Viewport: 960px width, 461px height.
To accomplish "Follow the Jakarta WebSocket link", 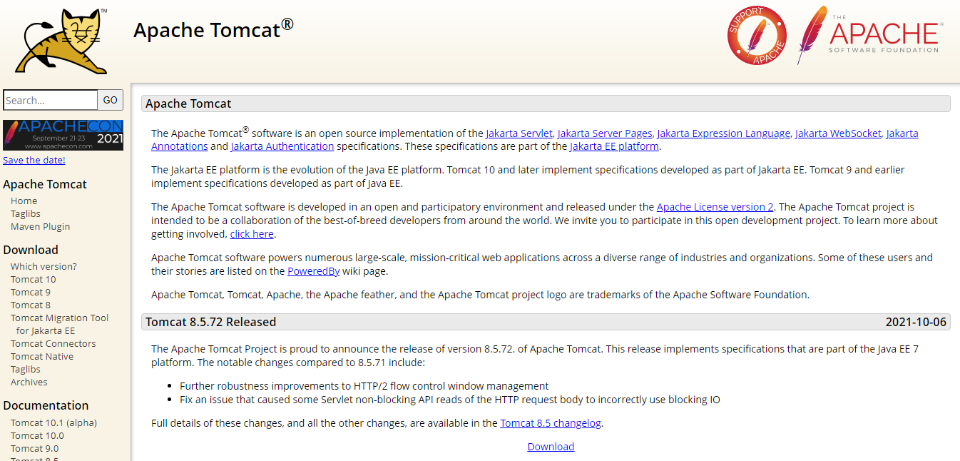I will pos(839,133).
